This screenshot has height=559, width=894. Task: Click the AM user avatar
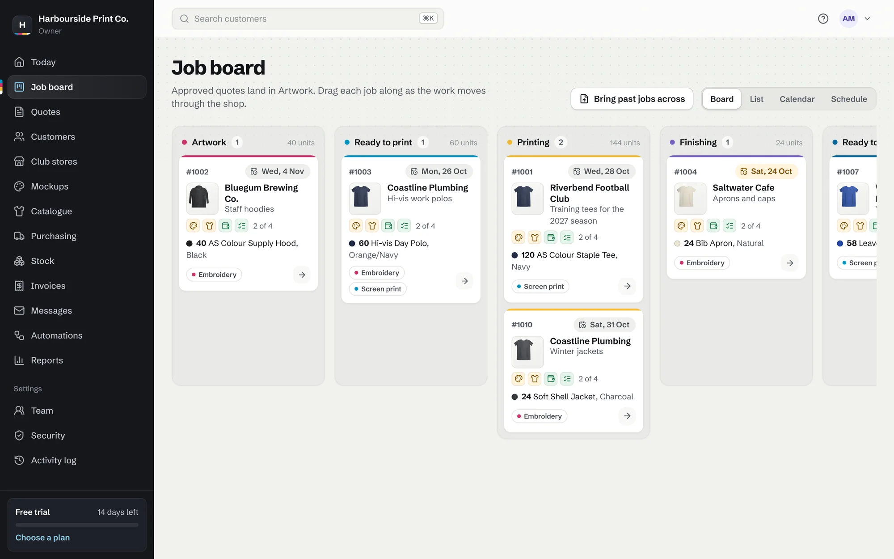848,19
